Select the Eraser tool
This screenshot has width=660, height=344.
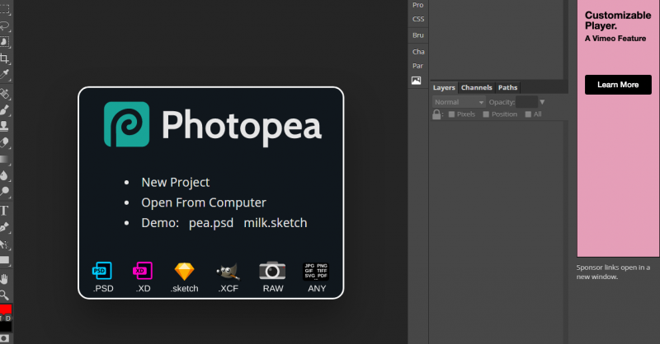coord(4,142)
